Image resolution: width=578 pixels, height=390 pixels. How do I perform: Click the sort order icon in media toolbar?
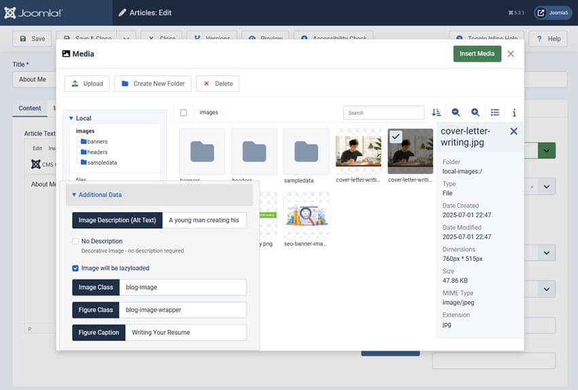tap(437, 113)
